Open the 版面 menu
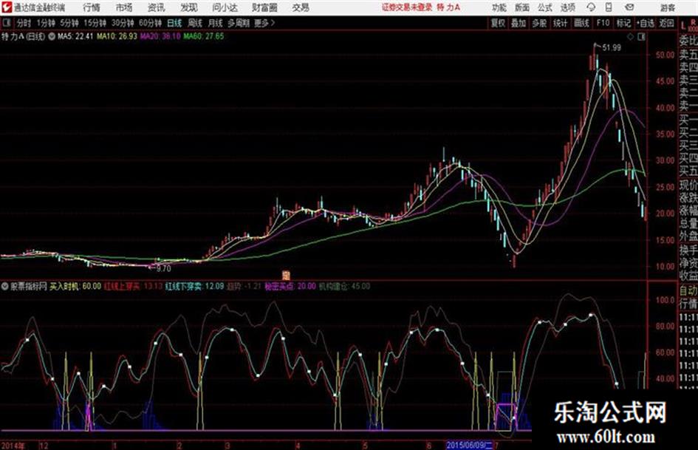The height and width of the screenshot is (450, 698). point(522,7)
